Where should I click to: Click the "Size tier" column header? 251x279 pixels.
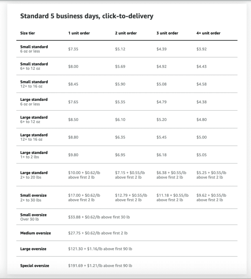point(28,33)
